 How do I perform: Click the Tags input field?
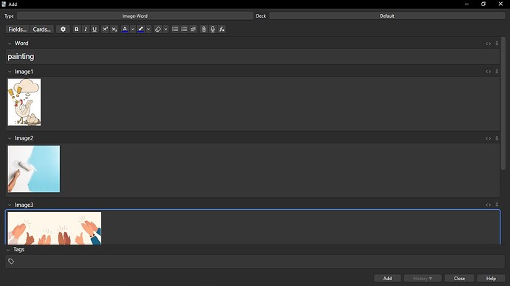255,262
